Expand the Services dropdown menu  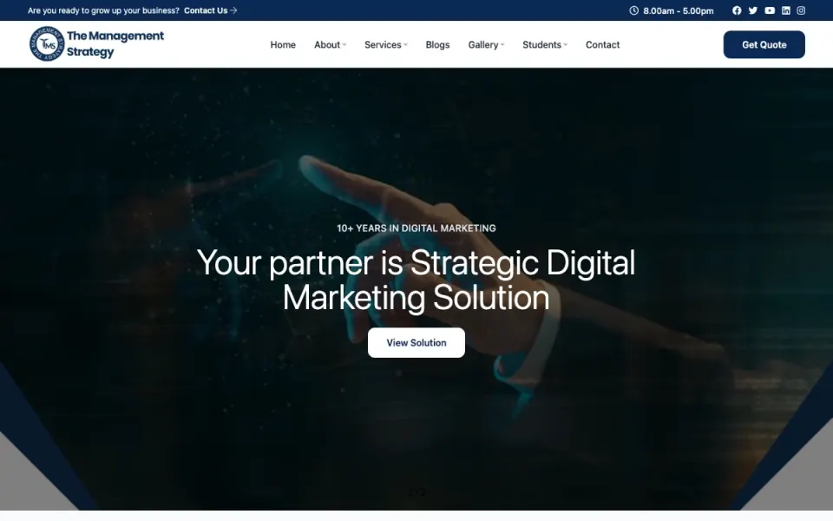point(385,44)
